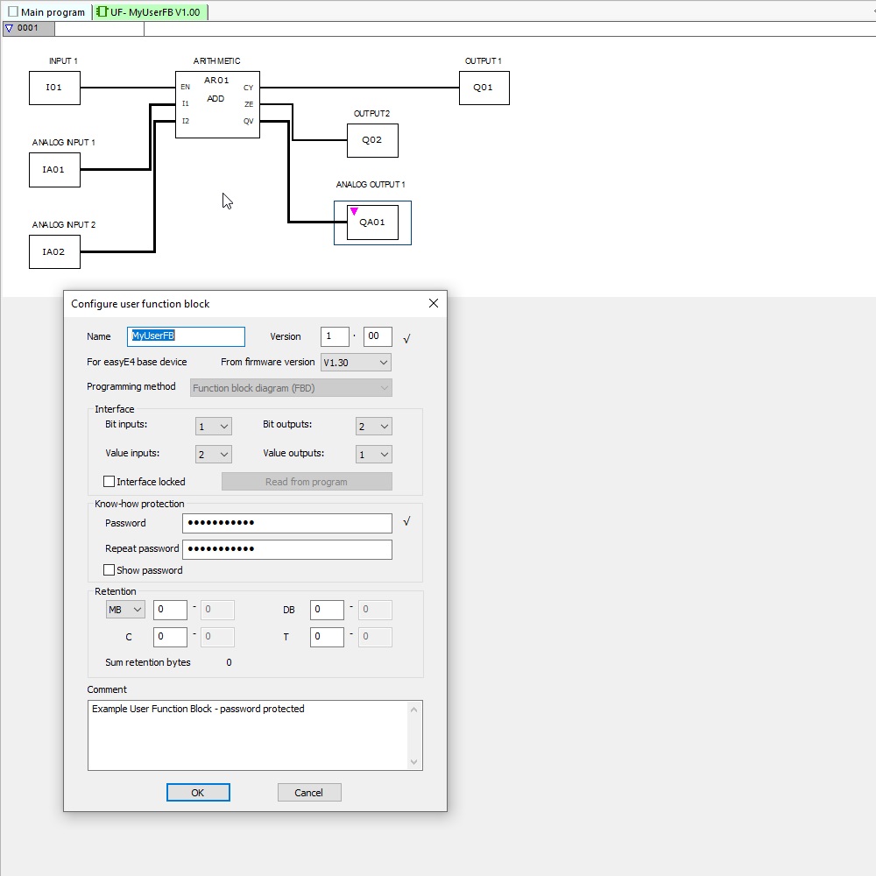Select the I01 input block

(54, 88)
